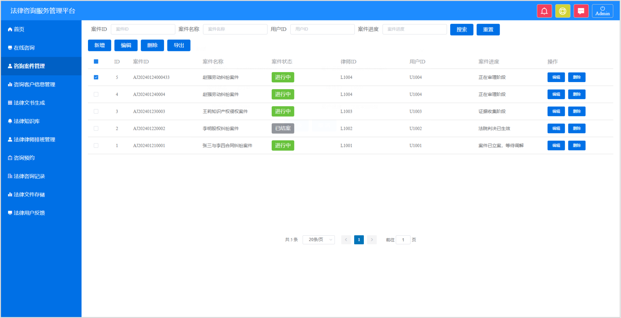Open the red chat message icon
Screen dimensions: 621x318
[581, 11]
